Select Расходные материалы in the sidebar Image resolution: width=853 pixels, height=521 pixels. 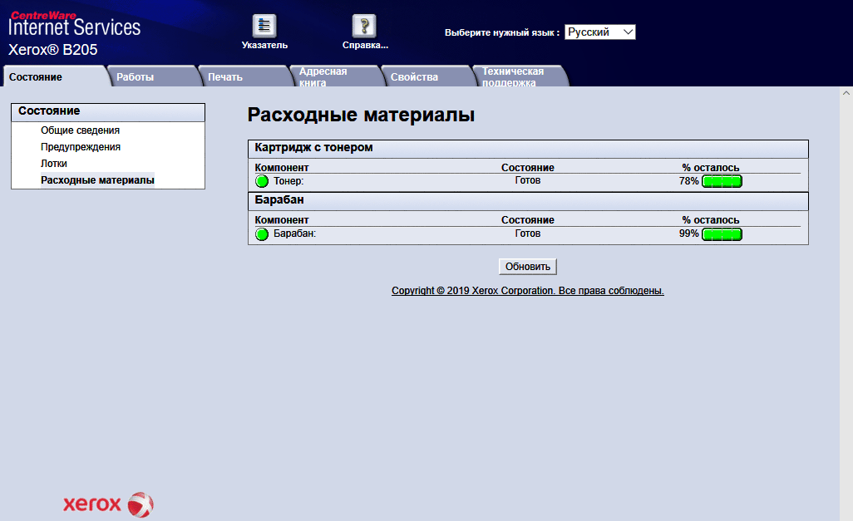pos(97,180)
